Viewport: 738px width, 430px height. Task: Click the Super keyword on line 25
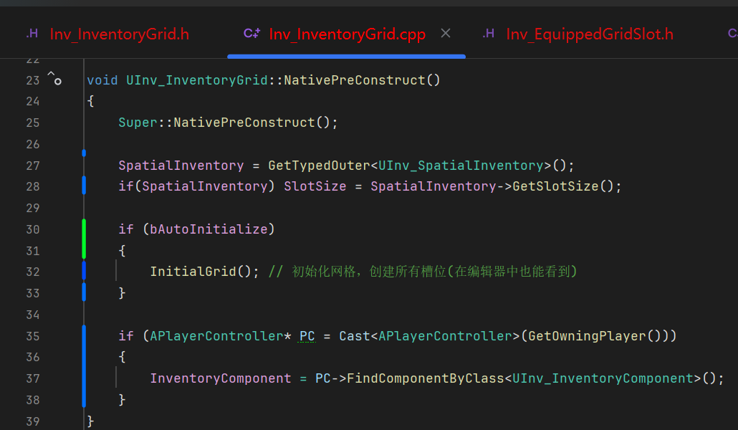pos(138,123)
